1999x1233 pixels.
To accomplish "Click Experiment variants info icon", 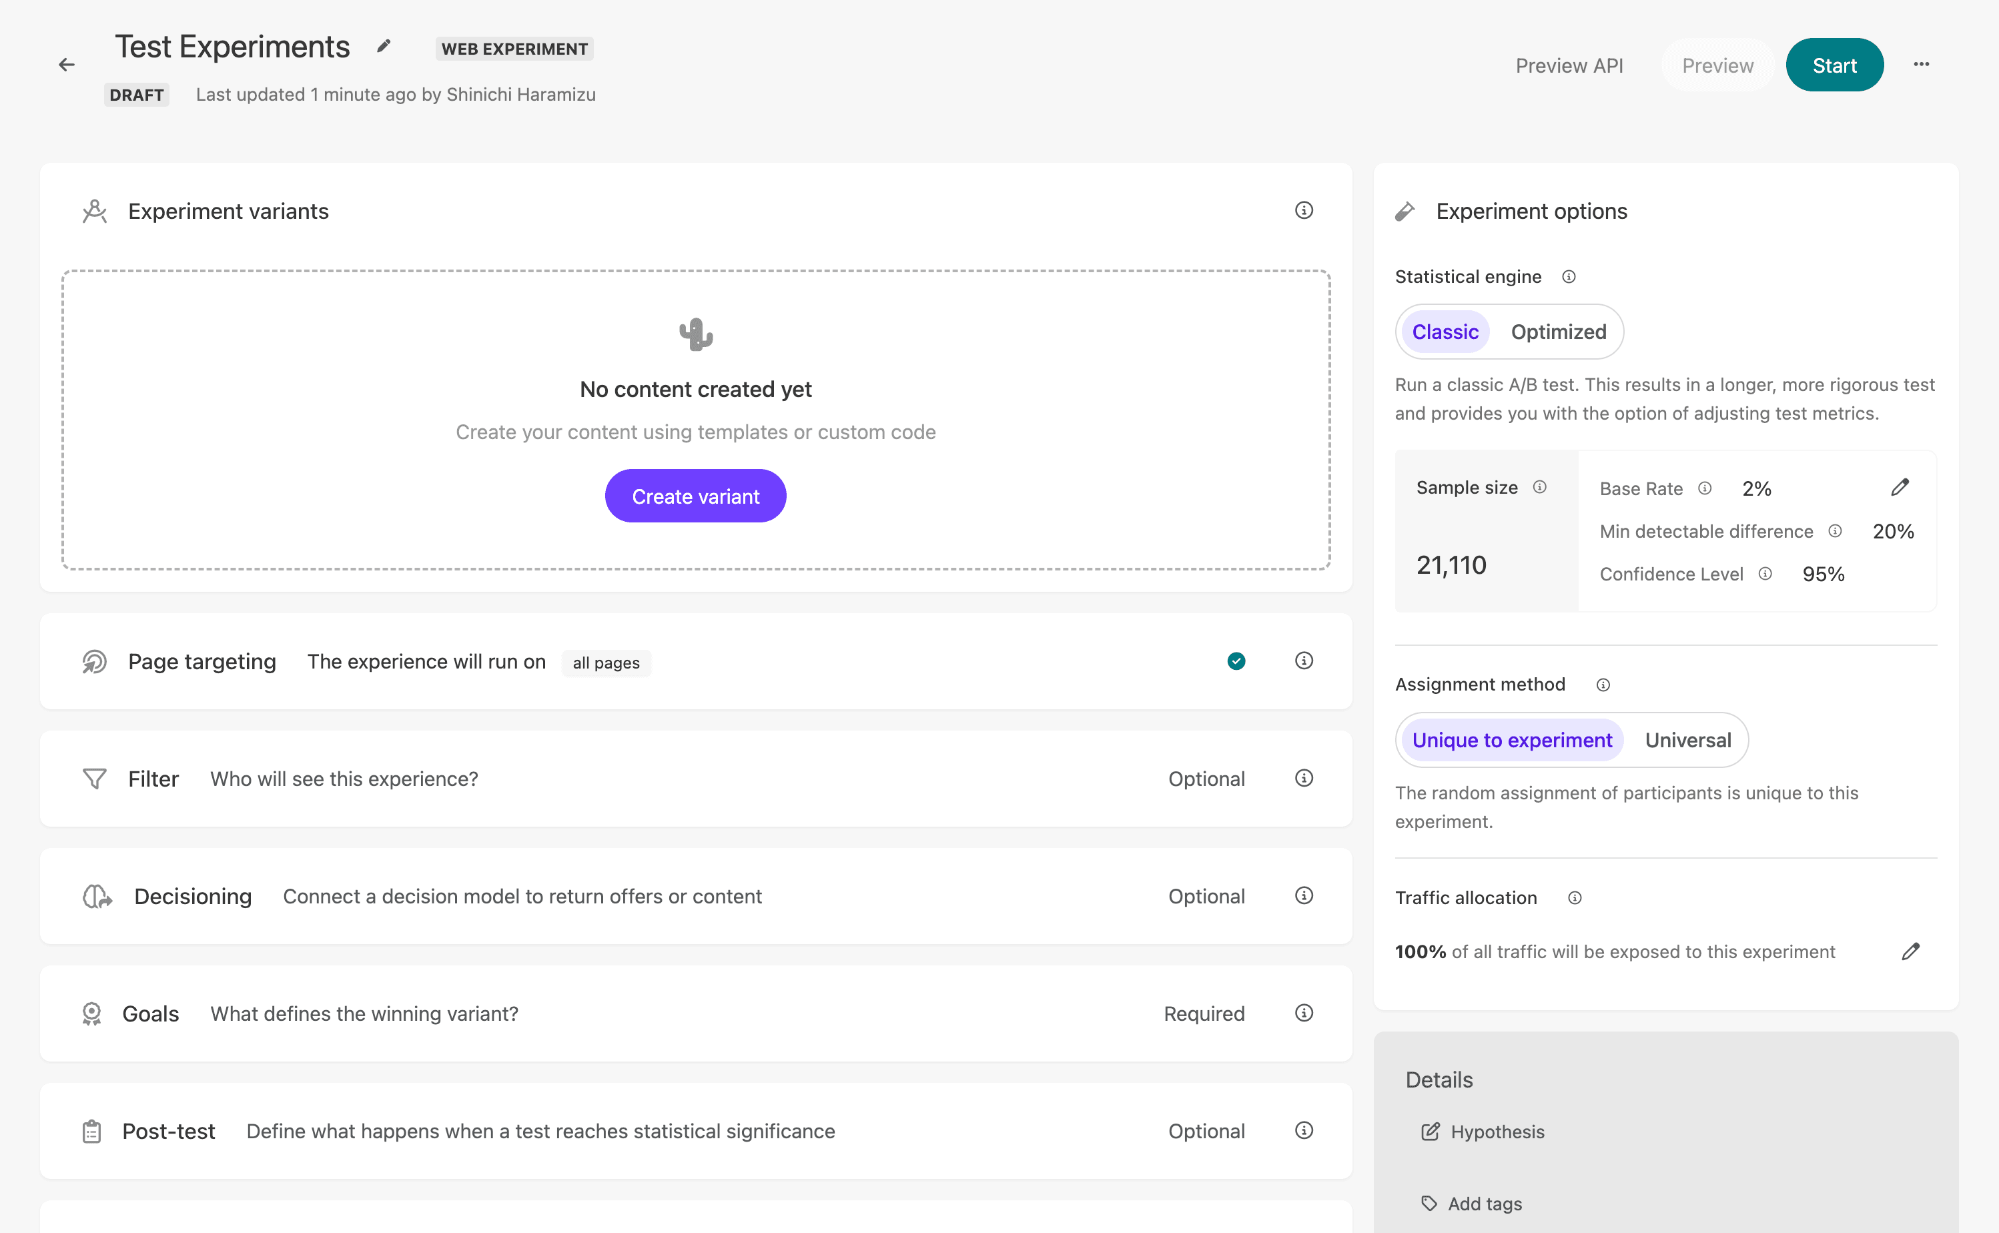I will click(1304, 210).
